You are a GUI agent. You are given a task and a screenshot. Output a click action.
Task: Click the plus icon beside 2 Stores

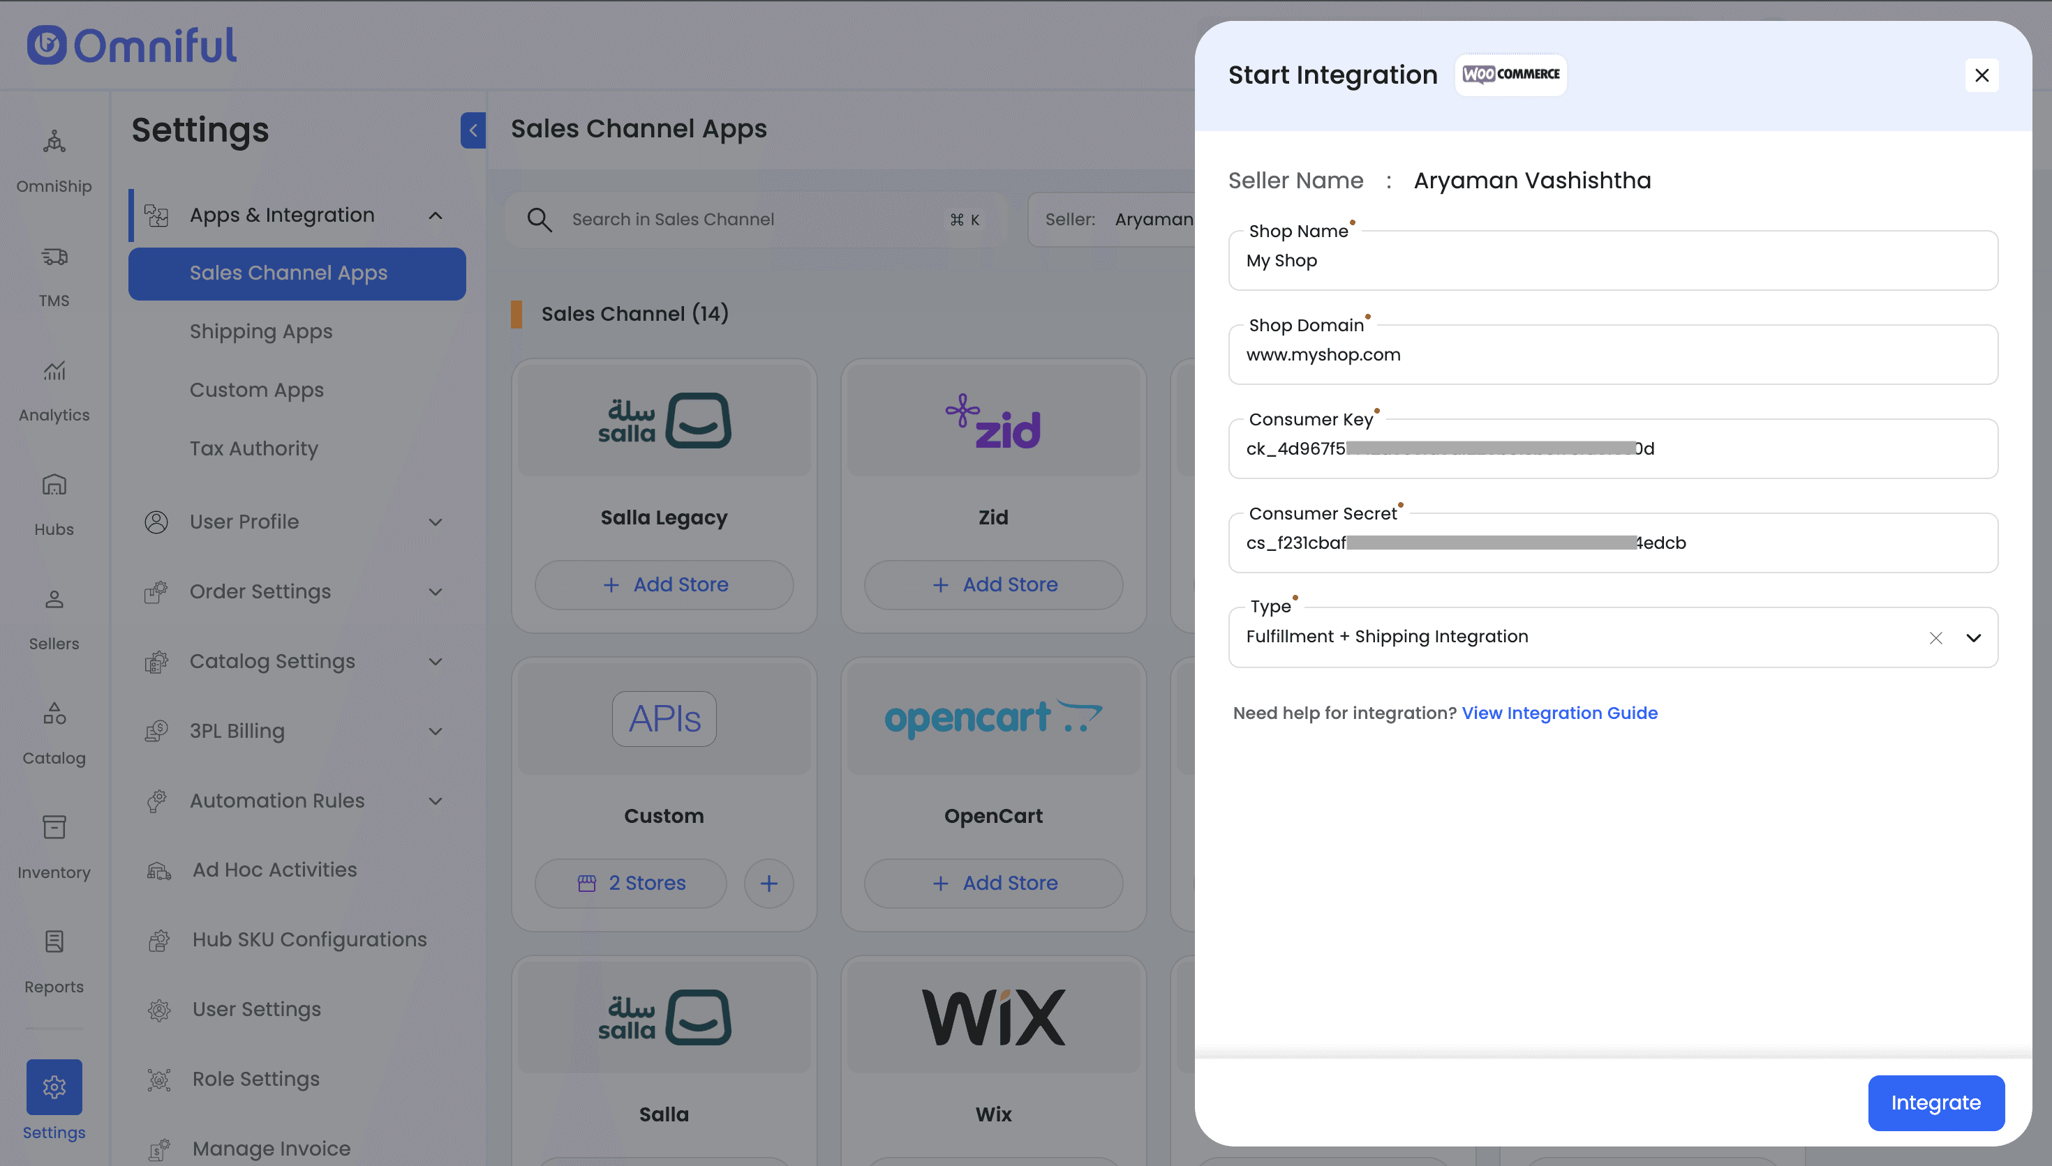tap(768, 884)
